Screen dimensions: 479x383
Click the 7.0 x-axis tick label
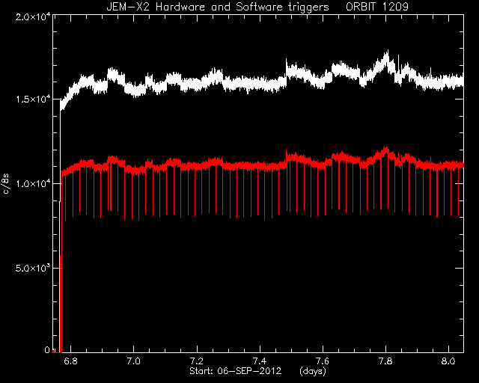(133, 361)
